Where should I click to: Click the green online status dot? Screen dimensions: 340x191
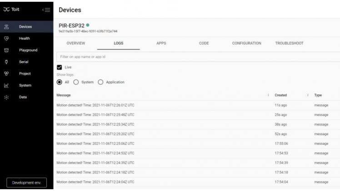pos(88,25)
